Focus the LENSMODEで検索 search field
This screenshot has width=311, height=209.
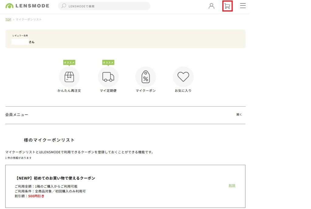(x=106, y=6)
